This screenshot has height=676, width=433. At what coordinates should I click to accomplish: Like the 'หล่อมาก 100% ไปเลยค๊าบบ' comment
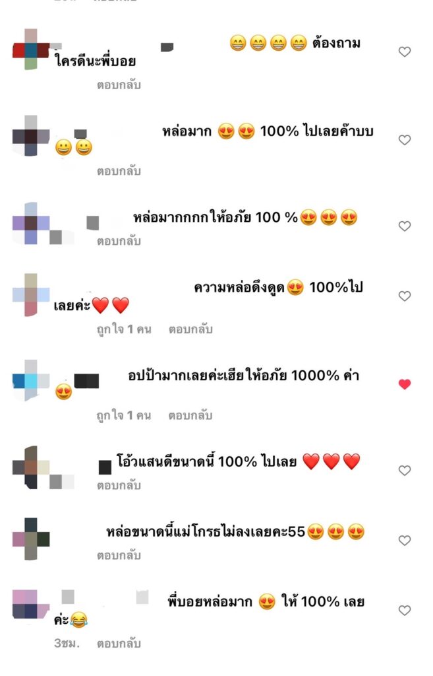[404, 140]
